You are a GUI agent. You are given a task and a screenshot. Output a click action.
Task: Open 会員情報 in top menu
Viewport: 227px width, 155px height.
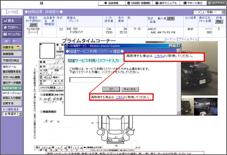(111, 3)
